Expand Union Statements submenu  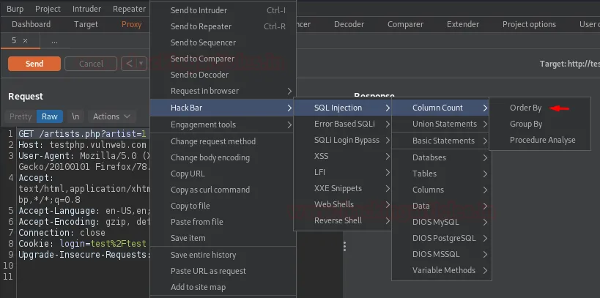tap(444, 124)
